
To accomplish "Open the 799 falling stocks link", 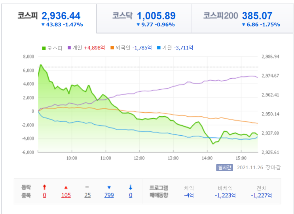I will [x=109, y=195].
